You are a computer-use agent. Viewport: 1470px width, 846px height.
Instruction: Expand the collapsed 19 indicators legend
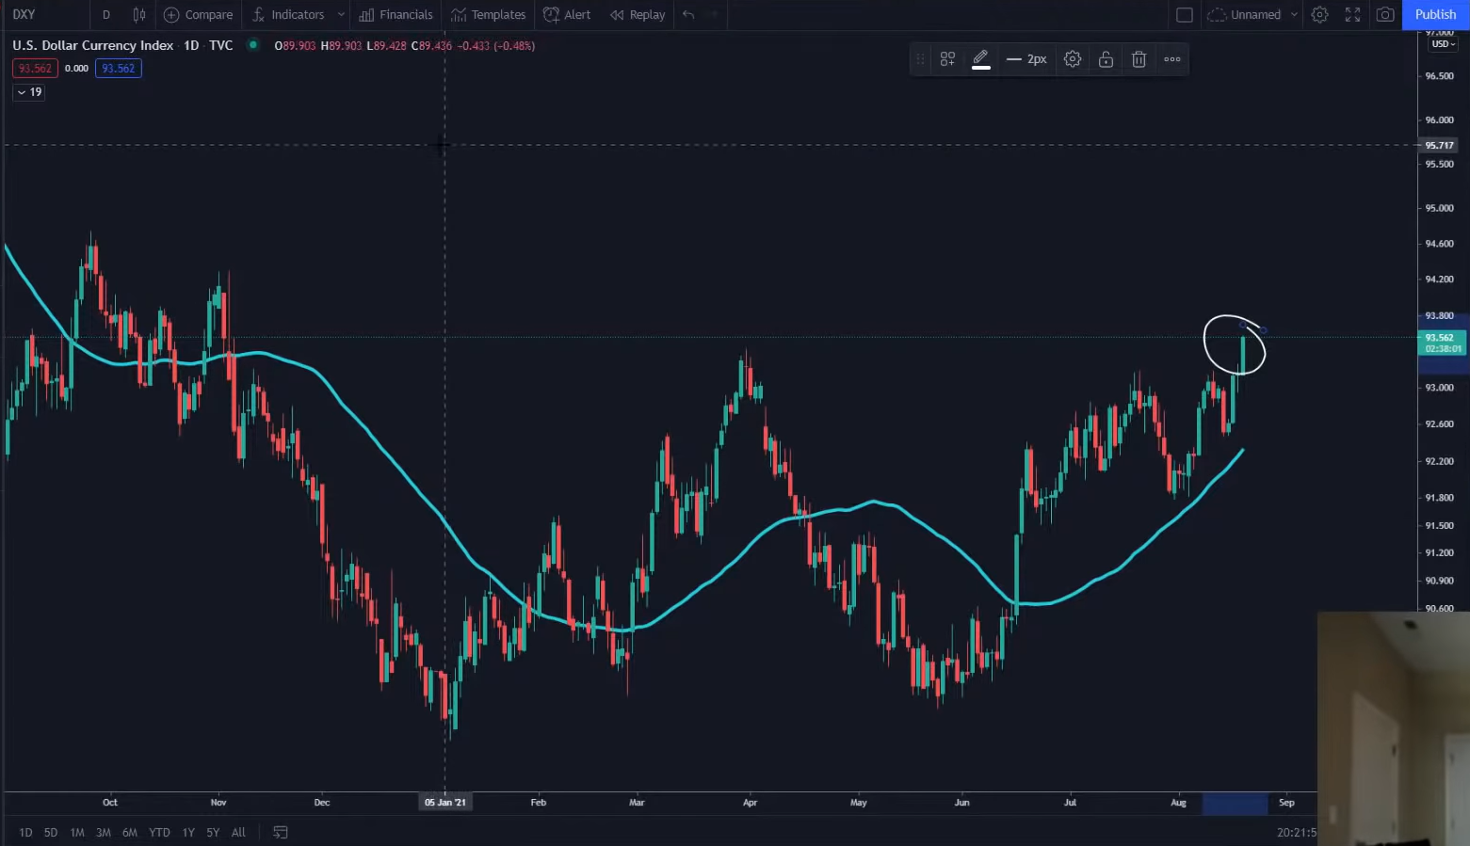(x=29, y=92)
